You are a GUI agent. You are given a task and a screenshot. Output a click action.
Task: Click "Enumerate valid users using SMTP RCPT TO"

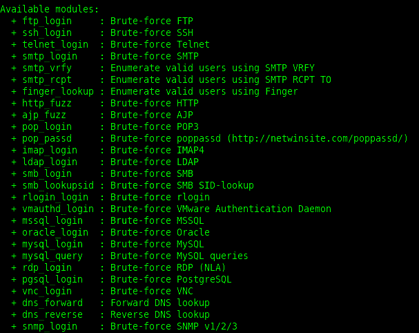(x=221, y=79)
